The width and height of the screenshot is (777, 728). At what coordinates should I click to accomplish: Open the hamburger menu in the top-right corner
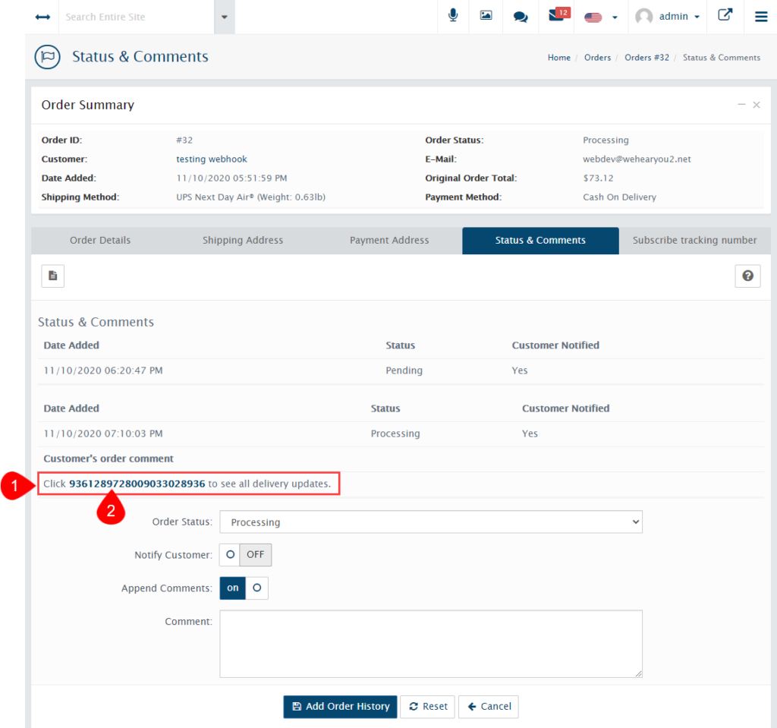tap(761, 16)
